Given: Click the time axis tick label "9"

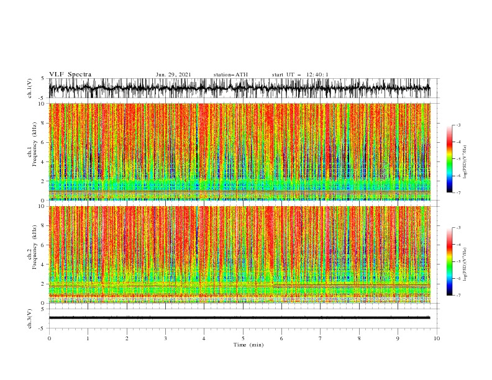Looking at the screenshot, I should [398, 338].
